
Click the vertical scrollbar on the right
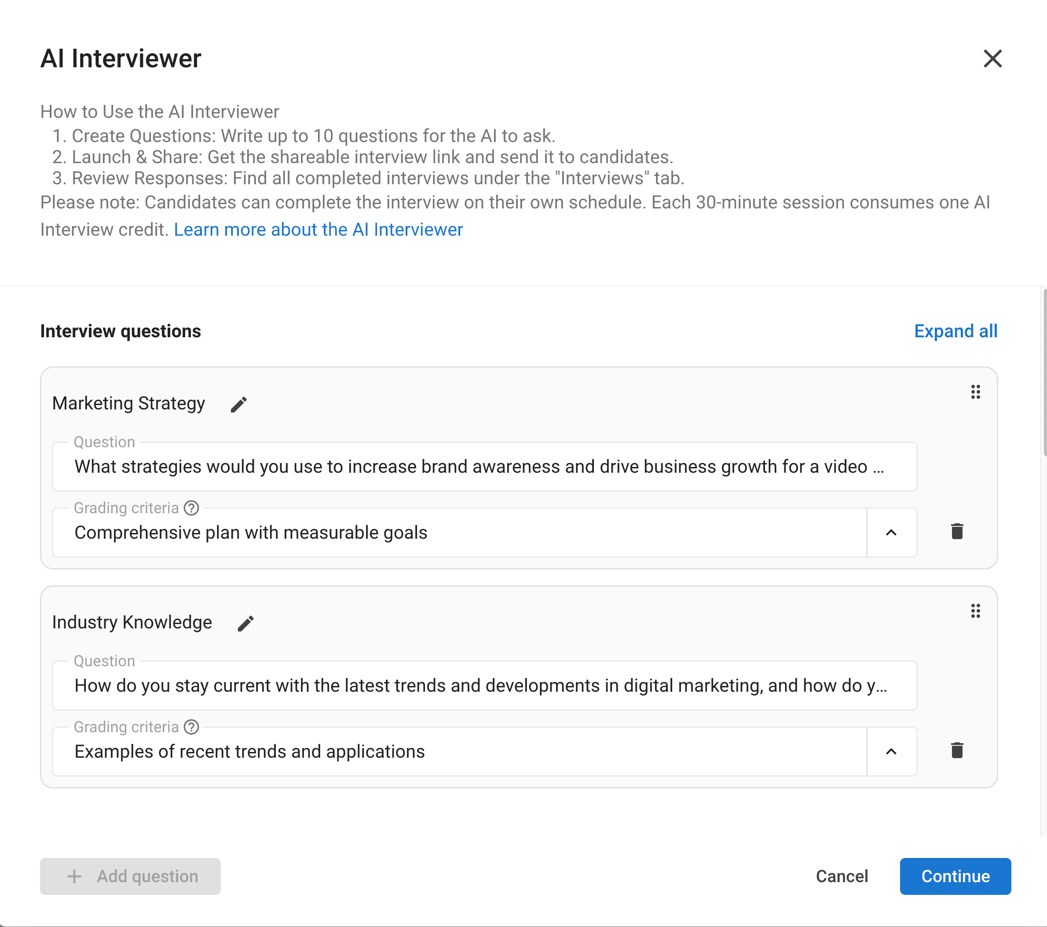point(1044,372)
